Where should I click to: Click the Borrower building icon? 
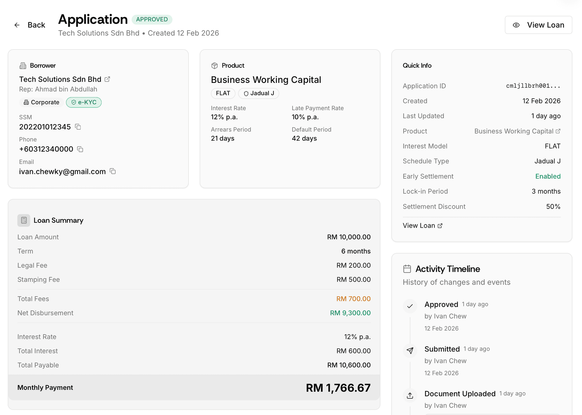tap(23, 65)
